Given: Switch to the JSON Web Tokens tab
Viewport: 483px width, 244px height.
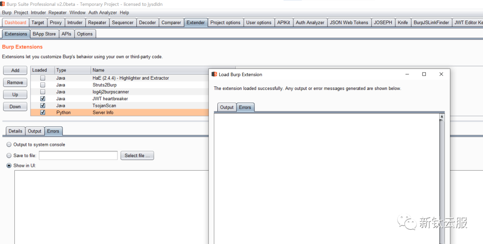Looking at the screenshot, I should click(x=349, y=22).
